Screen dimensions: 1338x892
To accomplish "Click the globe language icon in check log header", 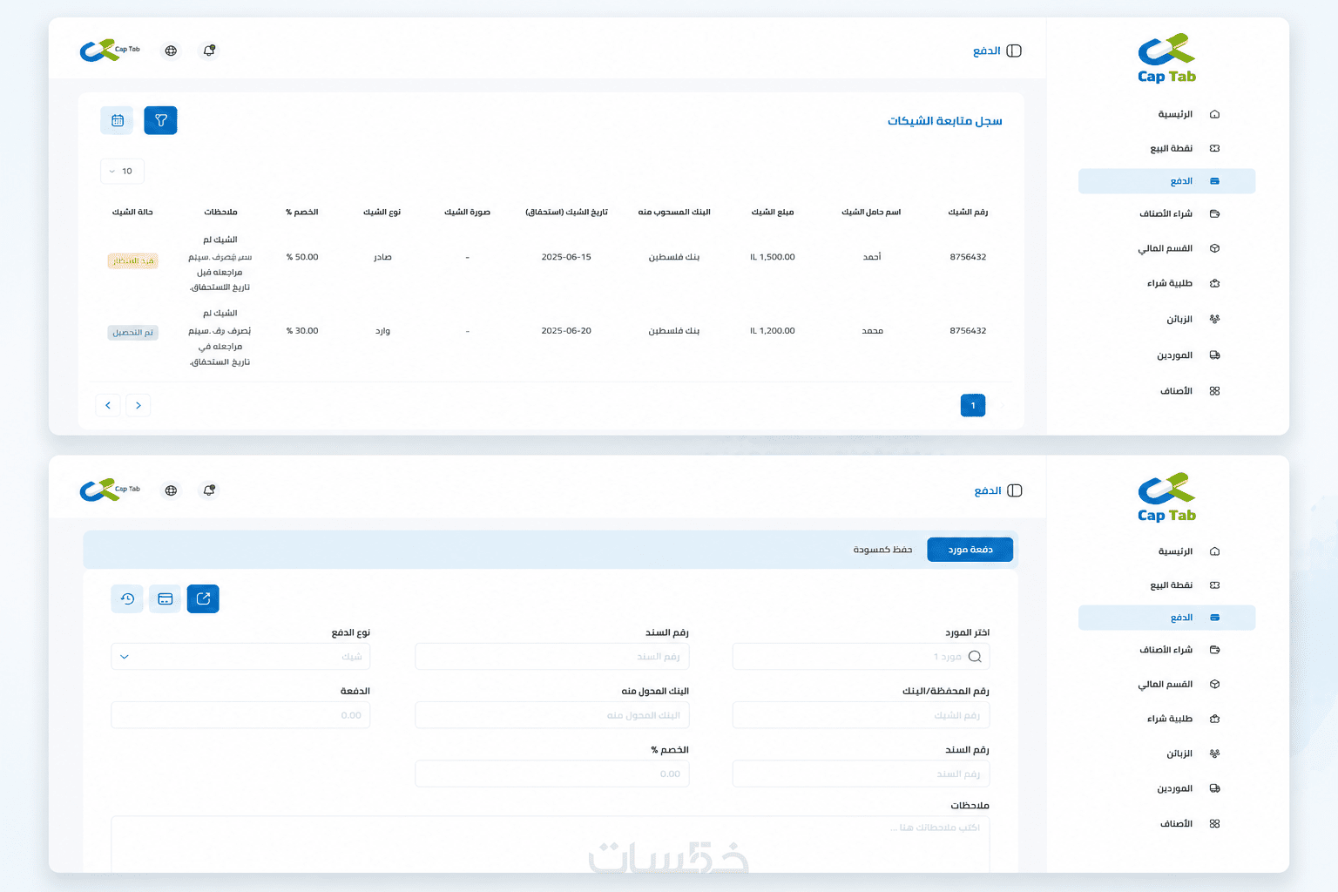I will (x=171, y=51).
